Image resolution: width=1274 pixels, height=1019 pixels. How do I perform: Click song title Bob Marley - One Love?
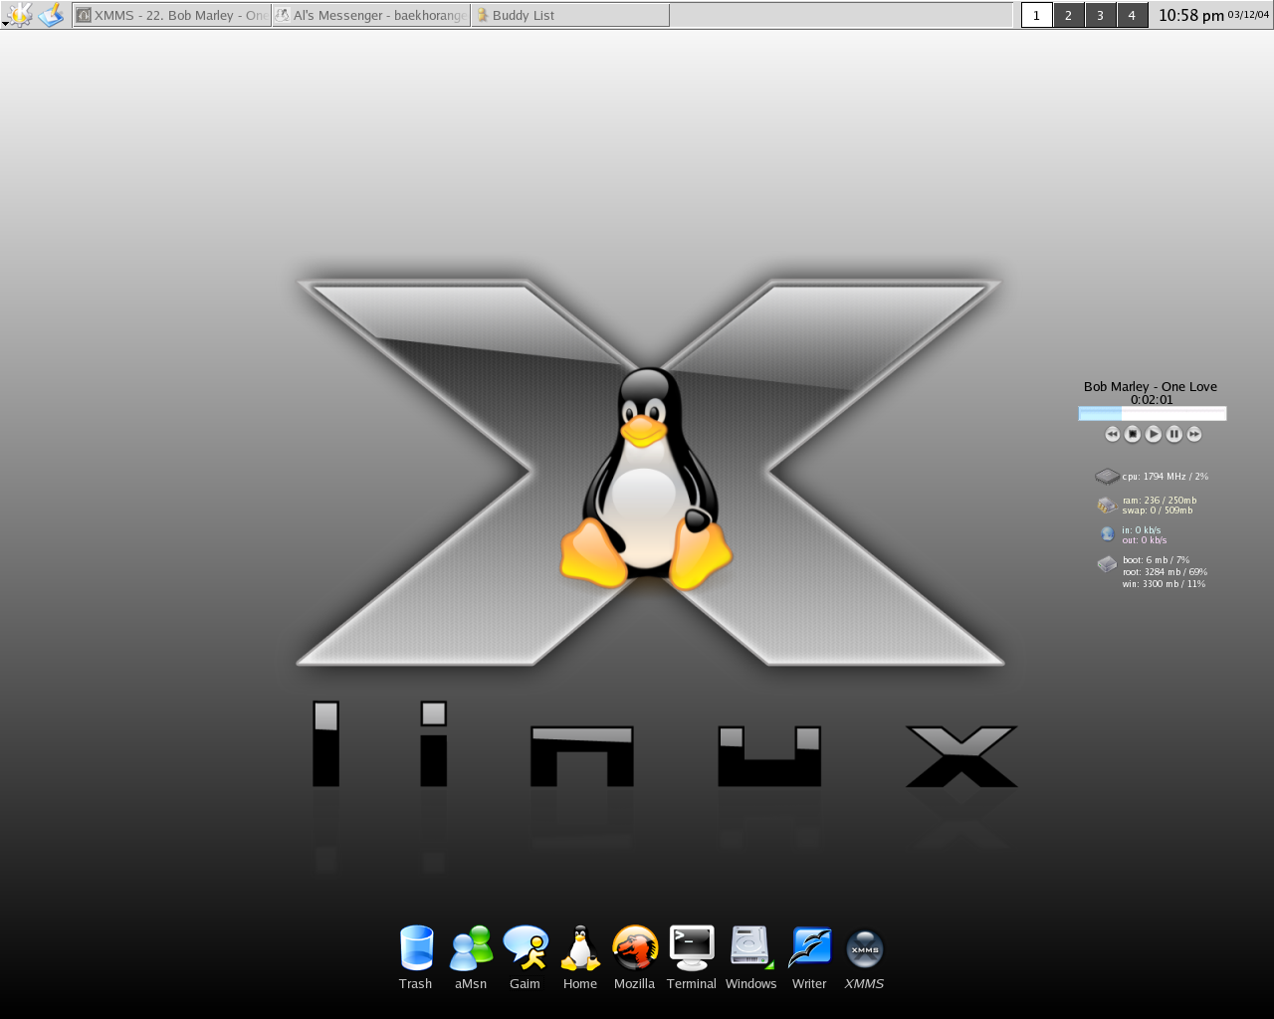pos(1151,386)
